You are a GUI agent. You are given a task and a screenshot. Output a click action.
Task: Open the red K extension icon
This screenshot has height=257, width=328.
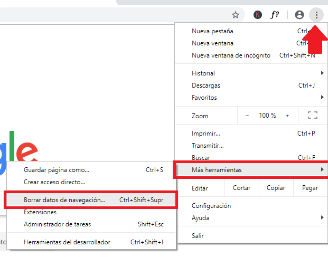point(258,15)
